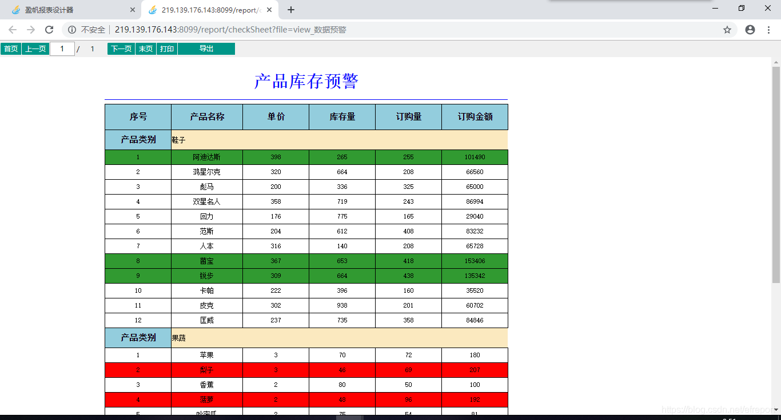Open the Chrome three-dot menu
Image resolution: width=781 pixels, height=420 pixels.
(768, 30)
